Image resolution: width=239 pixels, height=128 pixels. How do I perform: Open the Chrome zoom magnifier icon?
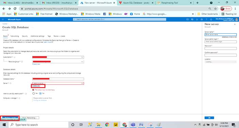pyautogui.click(x=210, y=9)
